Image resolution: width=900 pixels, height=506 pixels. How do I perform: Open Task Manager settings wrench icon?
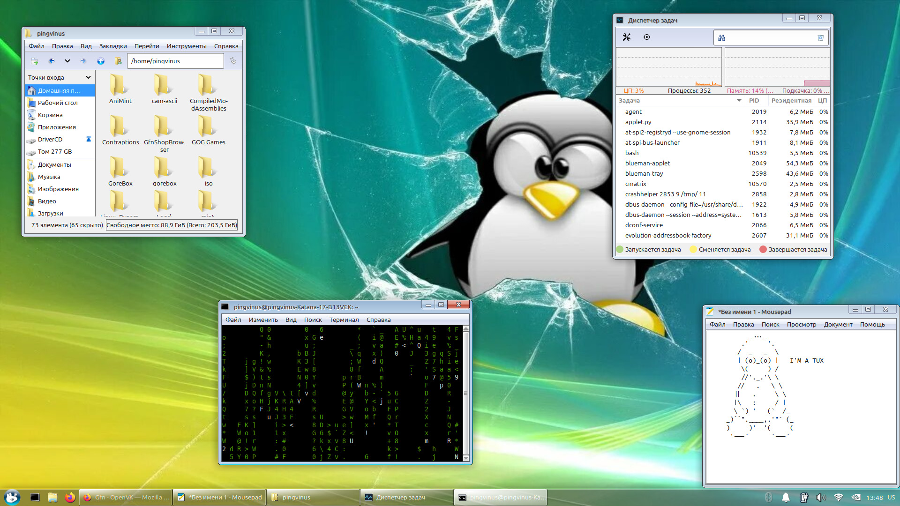point(627,37)
